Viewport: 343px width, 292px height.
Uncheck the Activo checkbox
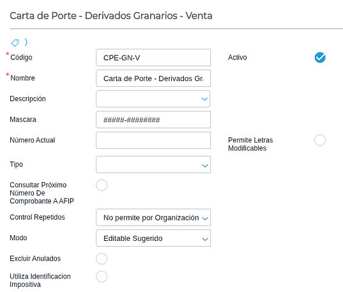click(x=320, y=58)
